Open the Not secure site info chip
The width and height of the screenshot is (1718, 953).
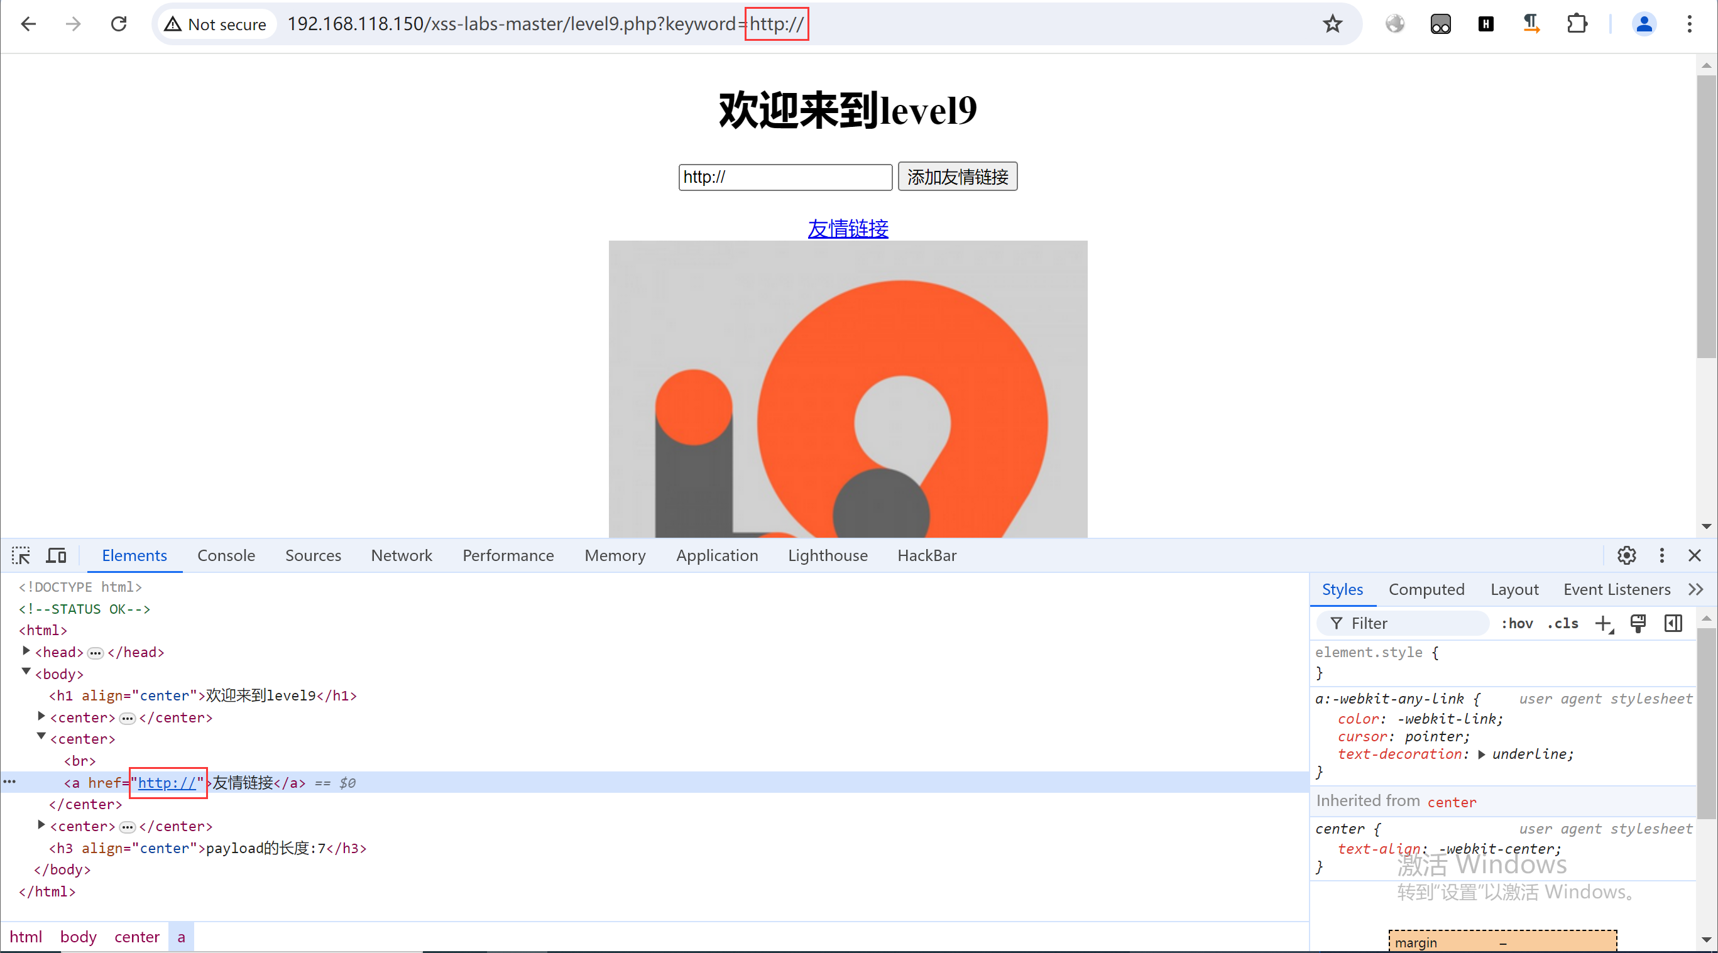[x=216, y=25]
